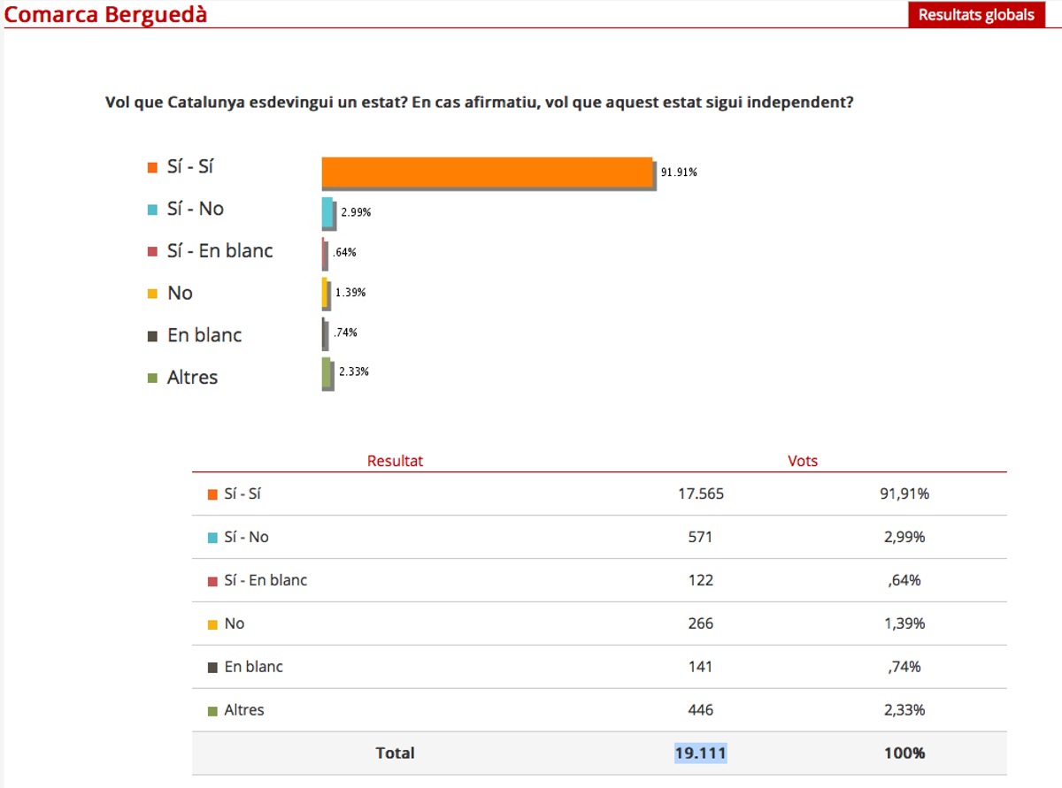Click the Sí - Sí vote count 17.565
Screen dimensions: 1062x788
tap(700, 494)
